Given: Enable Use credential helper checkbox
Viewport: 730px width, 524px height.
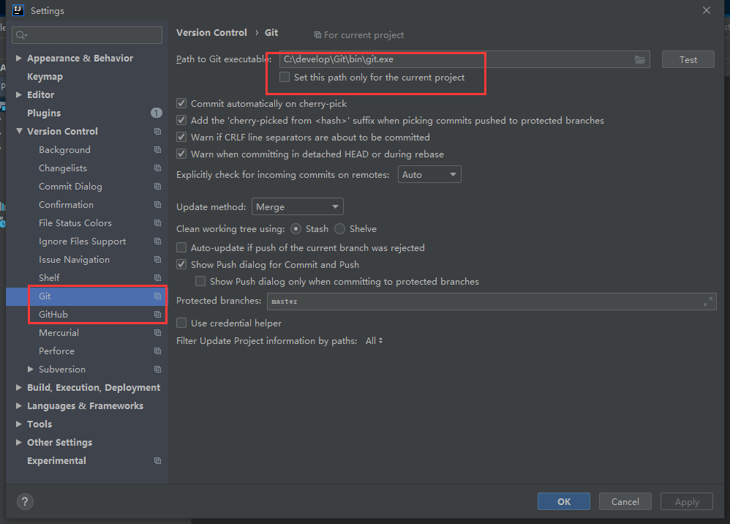Looking at the screenshot, I should tap(181, 323).
